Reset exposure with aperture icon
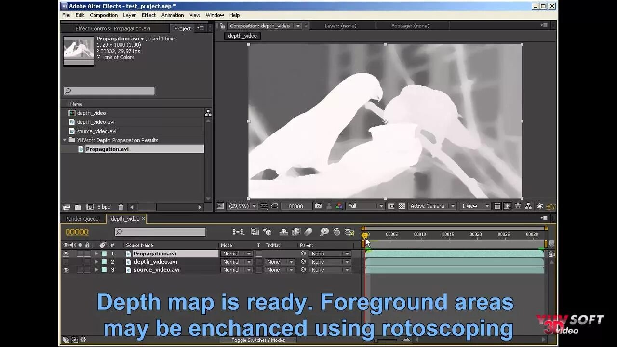 (539, 206)
